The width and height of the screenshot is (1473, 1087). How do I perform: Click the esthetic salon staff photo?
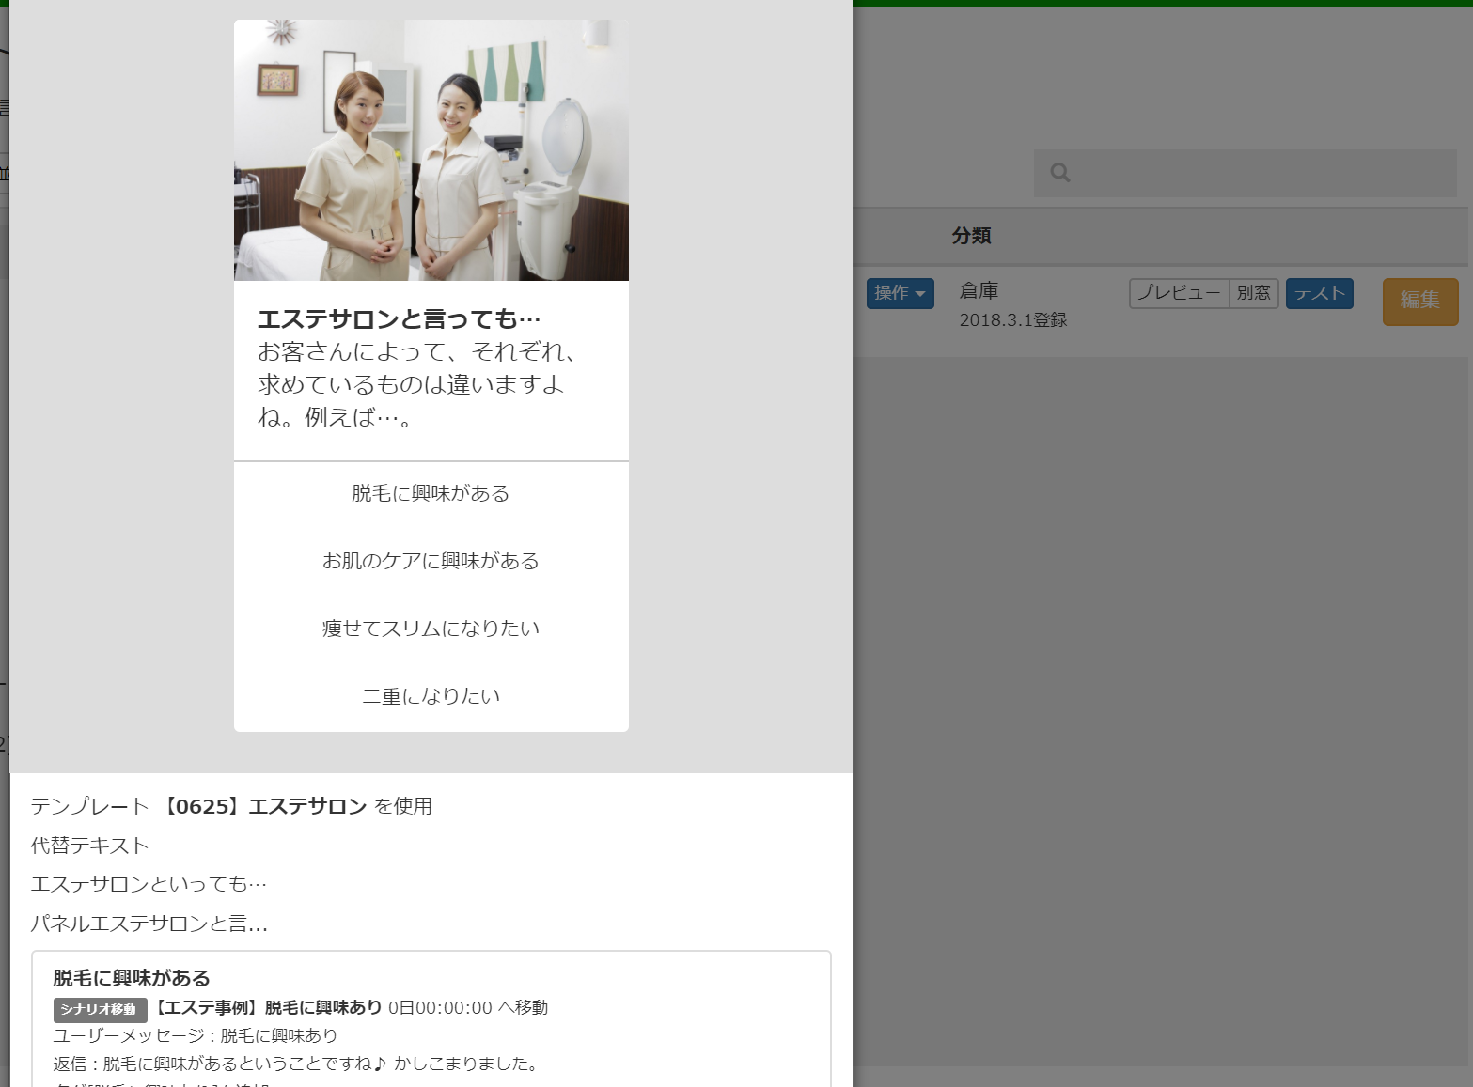431,150
